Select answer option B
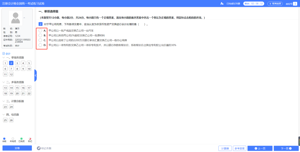 pos(40,35)
